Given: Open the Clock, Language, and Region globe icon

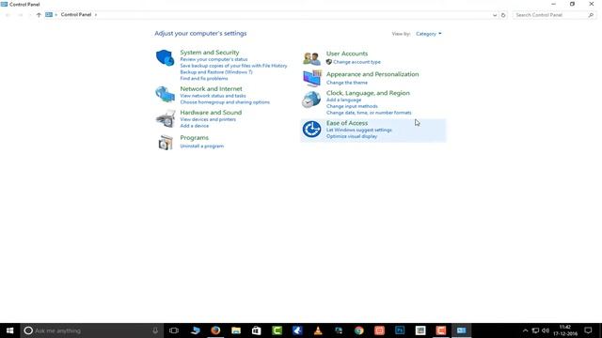Looking at the screenshot, I should (311, 100).
